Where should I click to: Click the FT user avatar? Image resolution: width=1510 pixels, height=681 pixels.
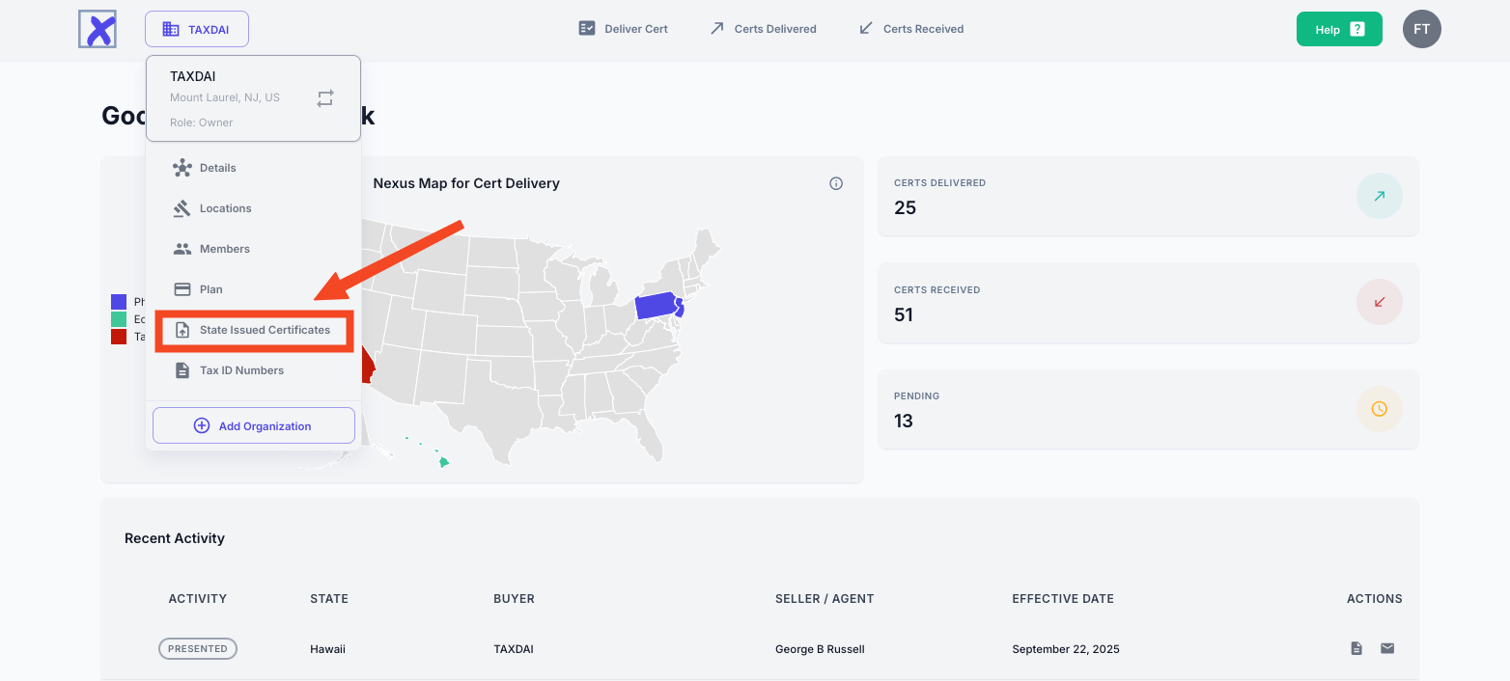point(1421,29)
